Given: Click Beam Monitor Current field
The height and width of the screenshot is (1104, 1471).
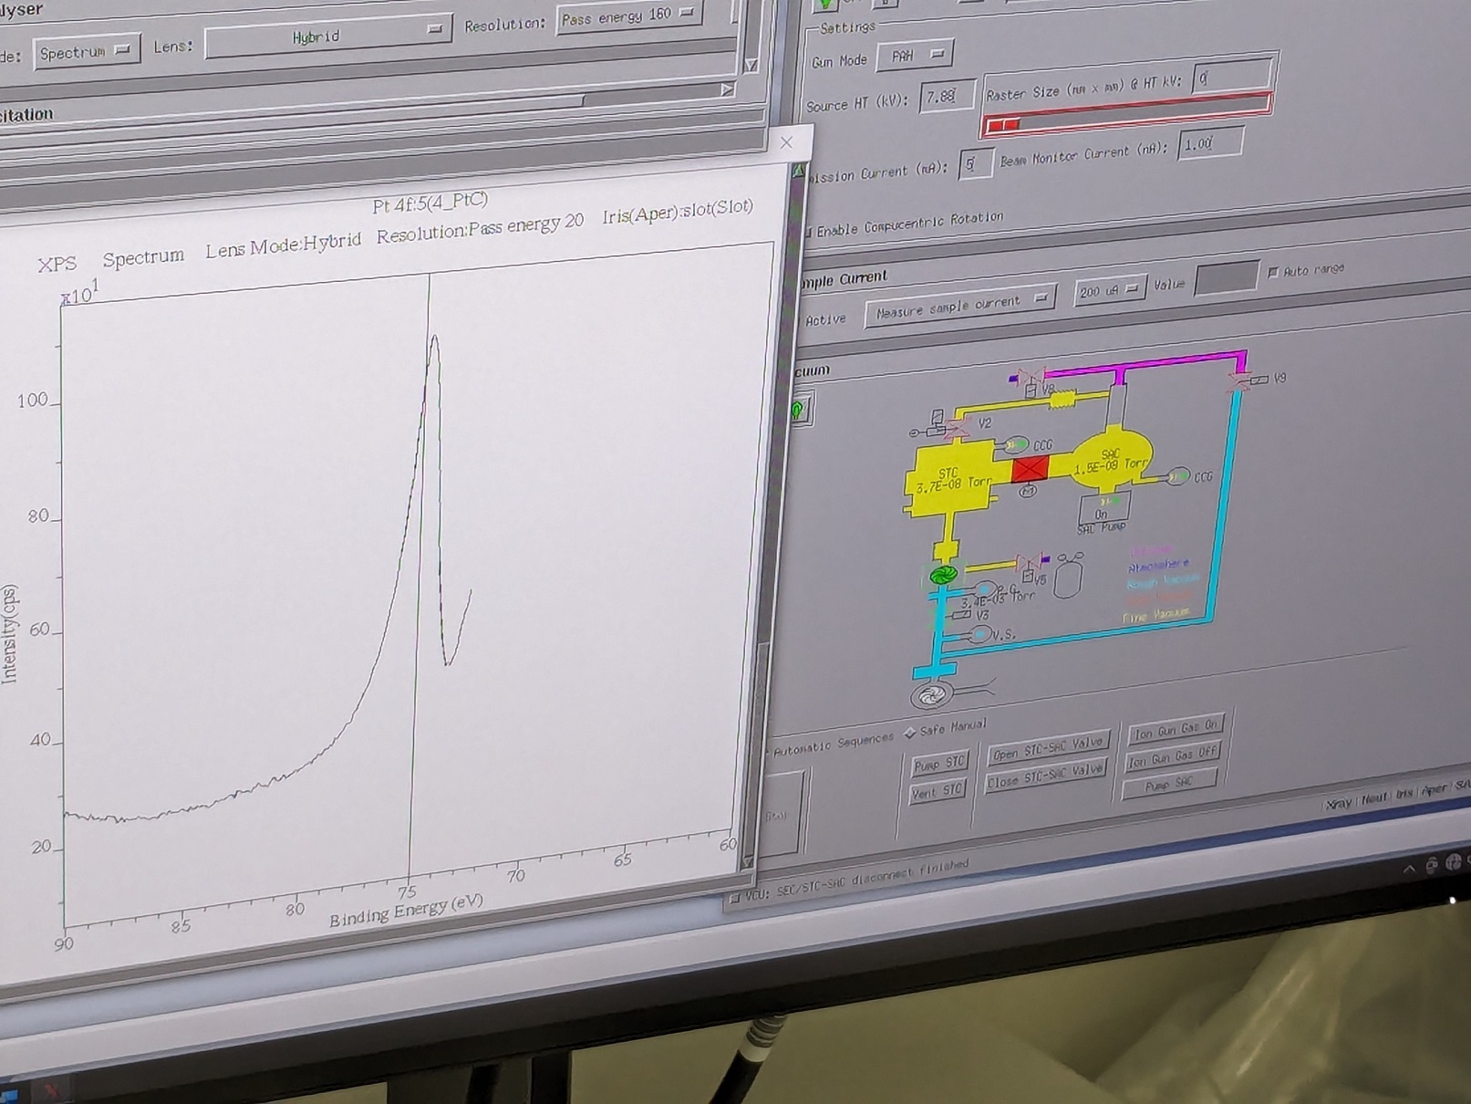Looking at the screenshot, I should click(x=1209, y=143).
